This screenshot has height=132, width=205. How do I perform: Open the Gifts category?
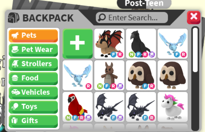(33, 121)
